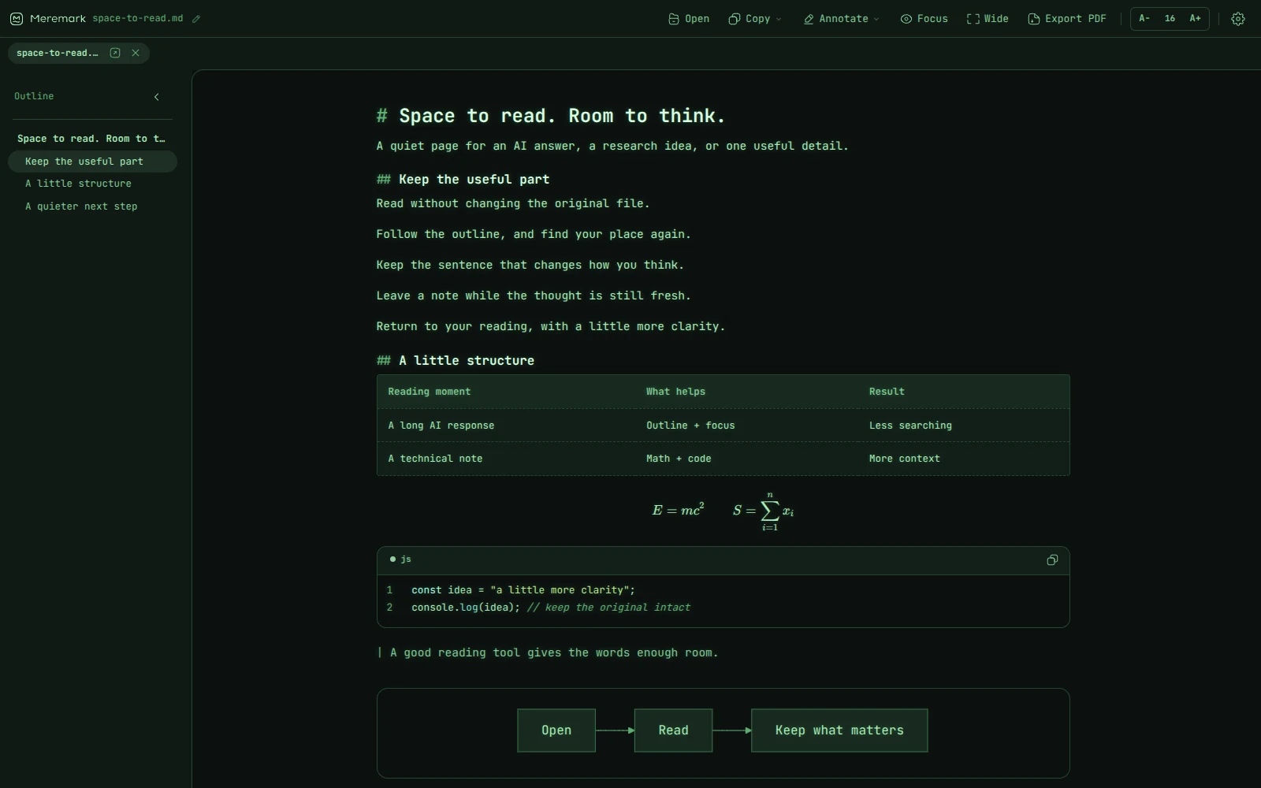Open settings via the gear icon
1261x788 pixels.
click(1238, 19)
